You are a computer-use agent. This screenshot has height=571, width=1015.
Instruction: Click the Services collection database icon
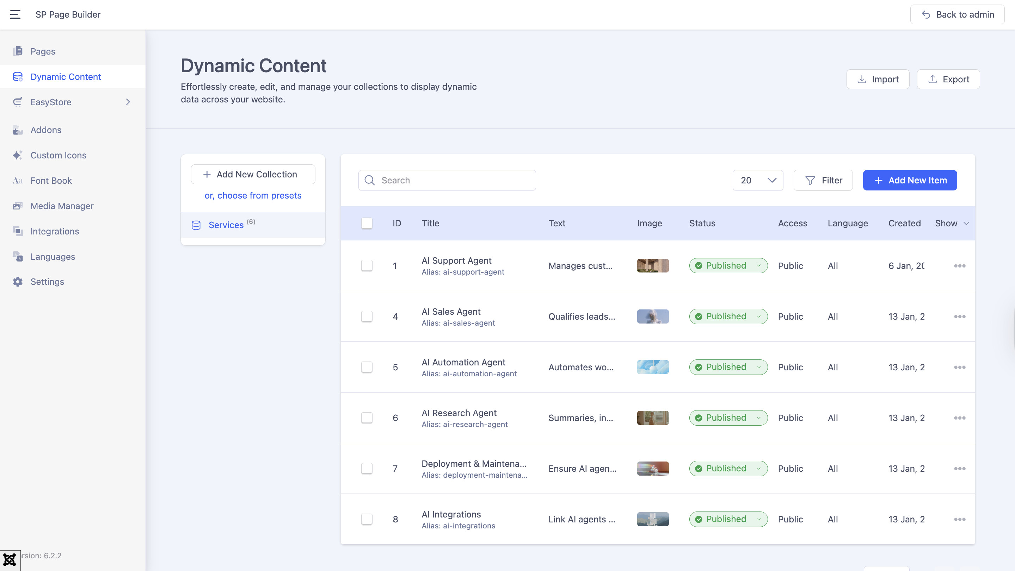point(196,225)
